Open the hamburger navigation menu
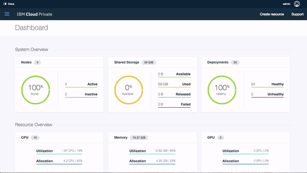Image resolution: width=307 pixels, height=173 pixels. point(7,14)
